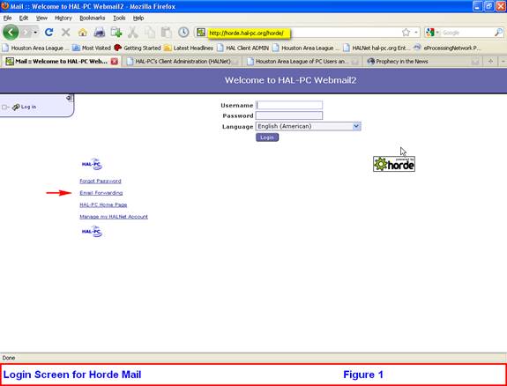Open the HAL-PC Home Page link
Screen dimensions: 507x386
(103, 205)
